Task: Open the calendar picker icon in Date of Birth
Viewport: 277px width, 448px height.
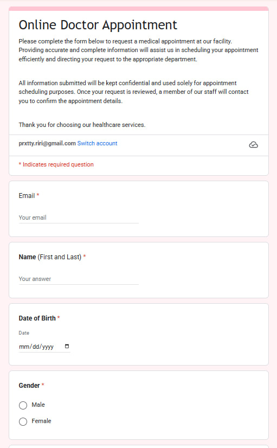Action: click(x=67, y=346)
